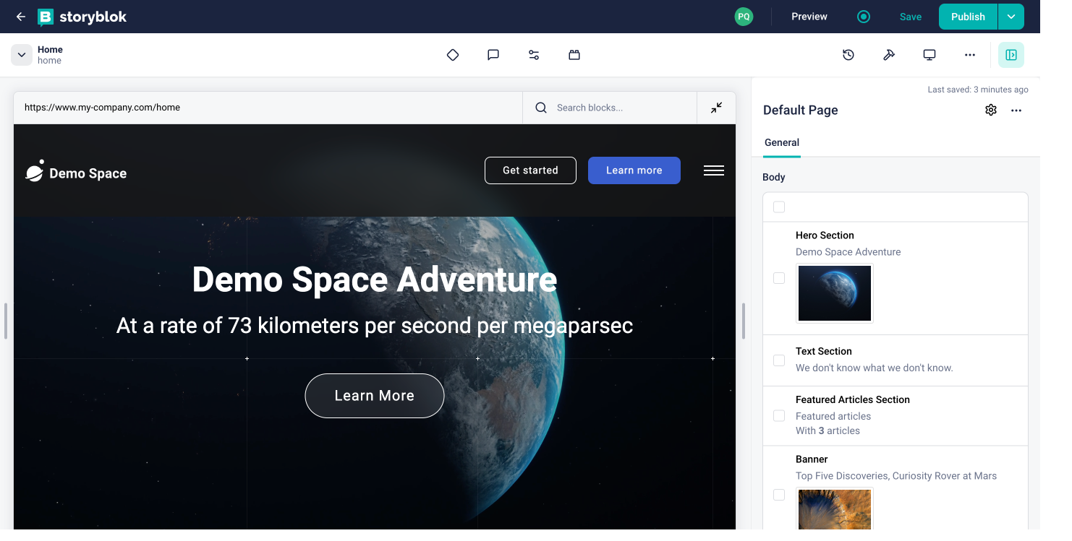Click the visual editor settings sliders icon
Screen dimensions: 1072x541
pyautogui.click(x=533, y=54)
